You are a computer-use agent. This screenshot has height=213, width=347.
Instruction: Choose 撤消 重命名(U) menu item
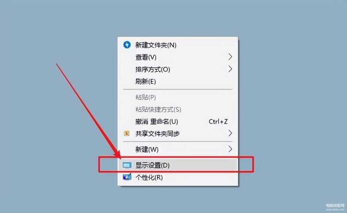coord(178,121)
